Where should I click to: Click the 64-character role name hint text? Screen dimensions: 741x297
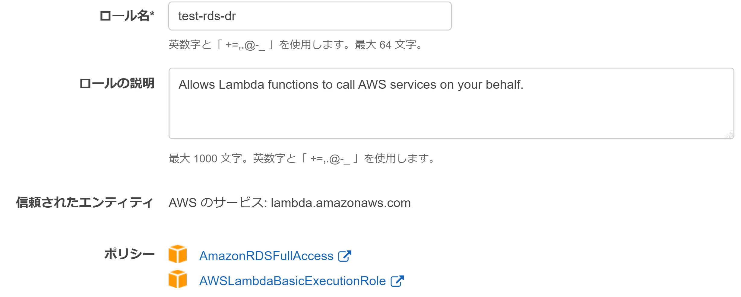pyautogui.click(x=296, y=45)
